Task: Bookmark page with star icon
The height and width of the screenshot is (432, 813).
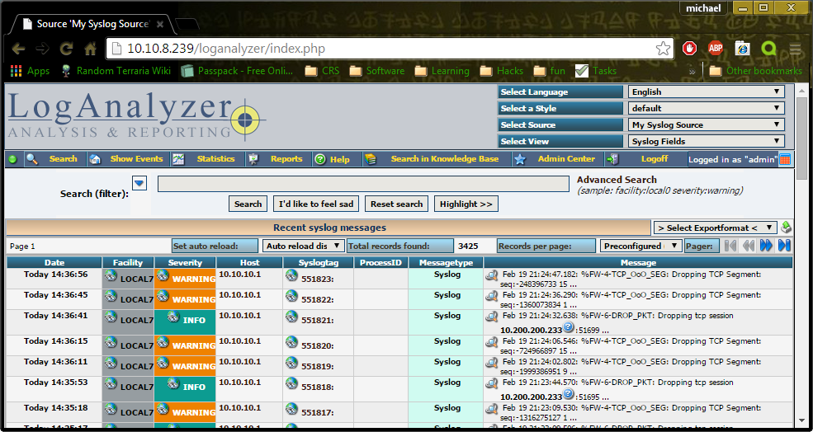Action: pos(663,49)
